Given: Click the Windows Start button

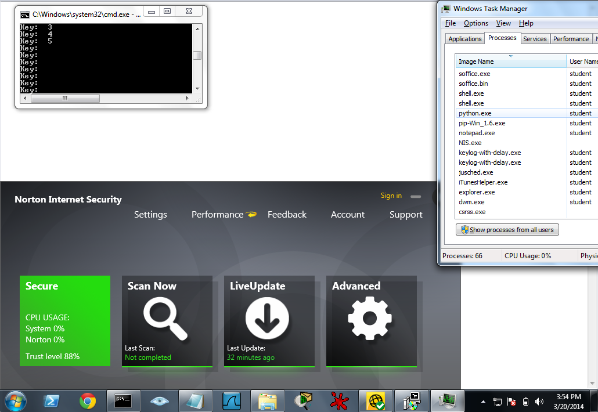Looking at the screenshot, I should coord(15,400).
